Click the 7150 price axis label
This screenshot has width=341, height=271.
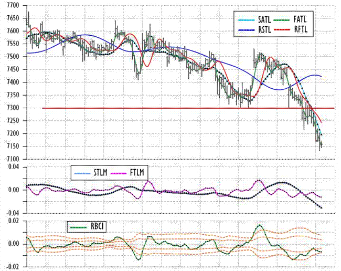point(13,147)
